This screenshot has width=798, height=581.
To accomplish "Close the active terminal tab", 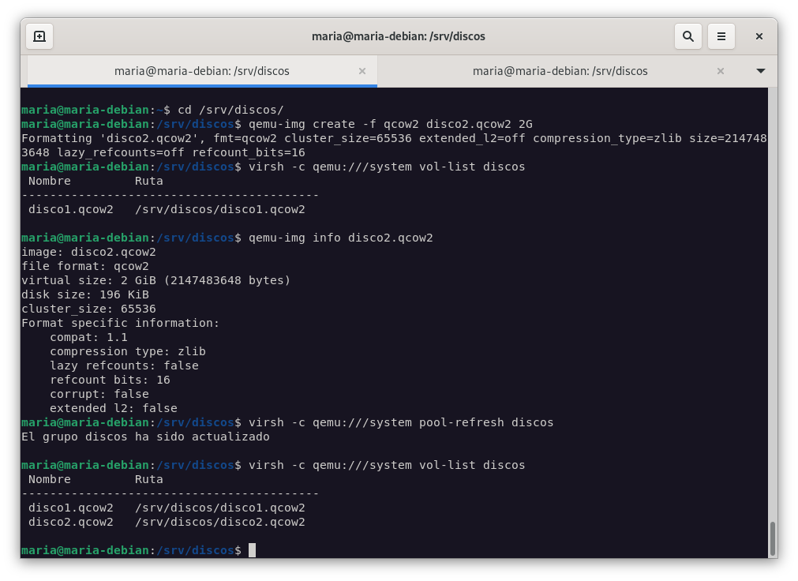I will pos(362,71).
